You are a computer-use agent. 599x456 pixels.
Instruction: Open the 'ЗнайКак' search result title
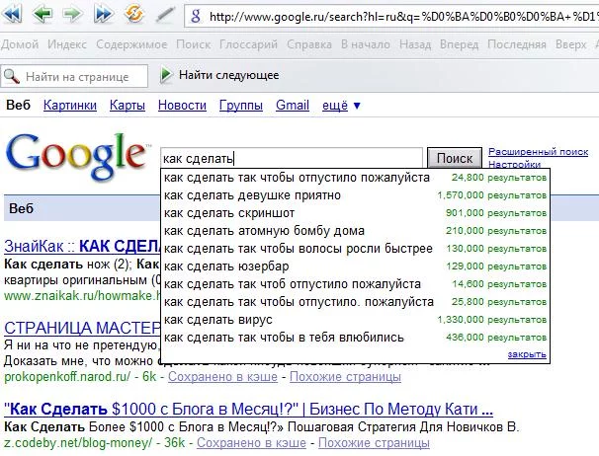(82, 247)
